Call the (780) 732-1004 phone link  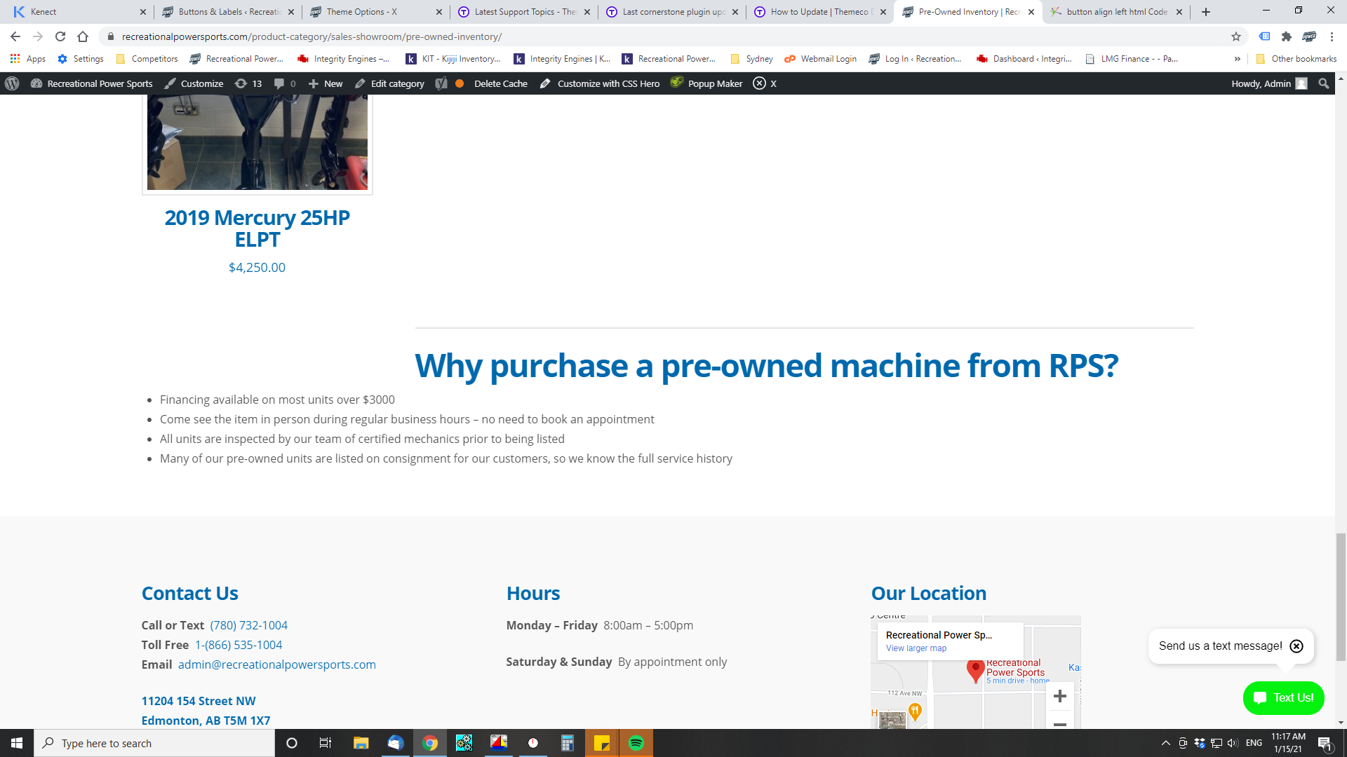coord(249,625)
